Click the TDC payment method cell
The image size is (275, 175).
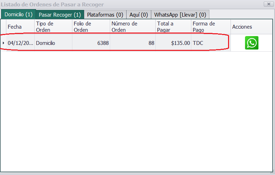pos(210,43)
